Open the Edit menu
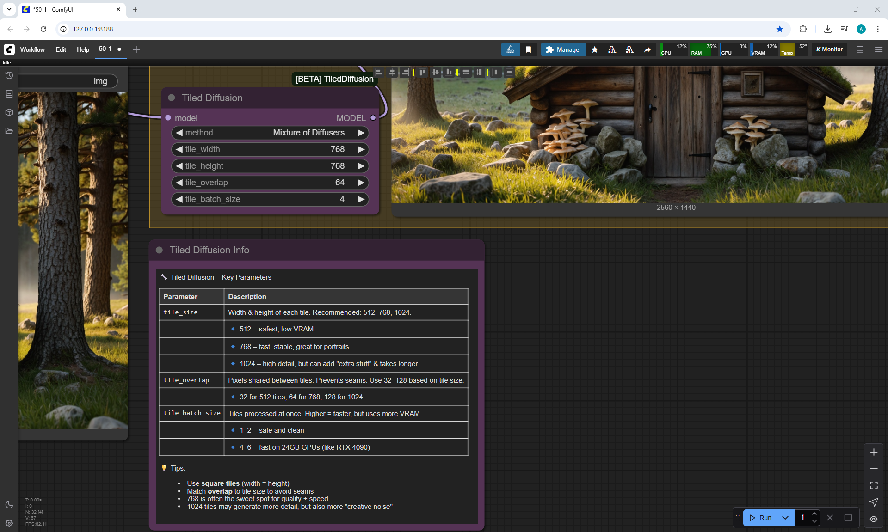Viewport: 888px width, 532px height. (x=61, y=49)
